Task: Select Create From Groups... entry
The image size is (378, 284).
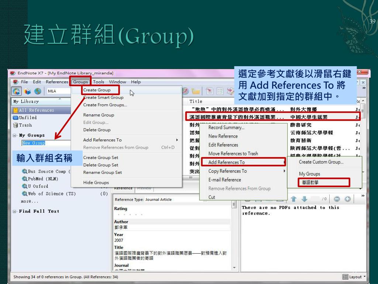Action: click(x=105, y=105)
